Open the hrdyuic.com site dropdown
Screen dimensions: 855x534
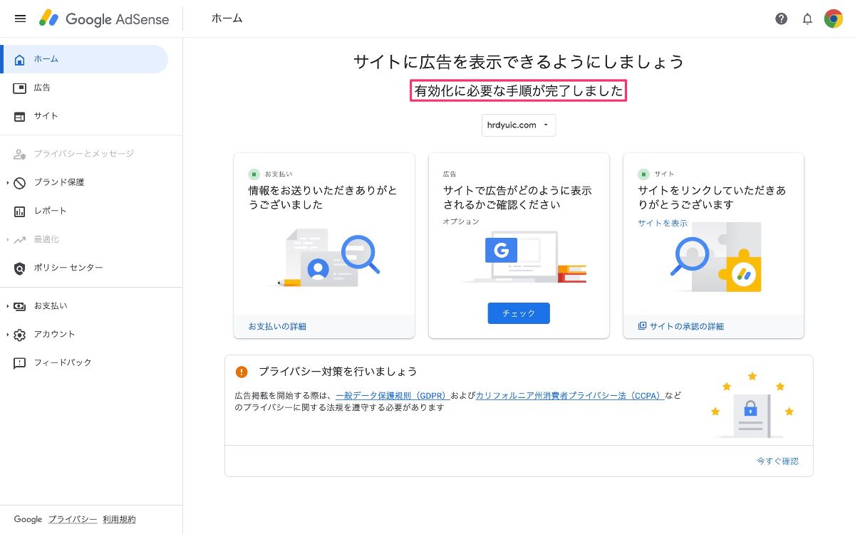coord(519,125)
